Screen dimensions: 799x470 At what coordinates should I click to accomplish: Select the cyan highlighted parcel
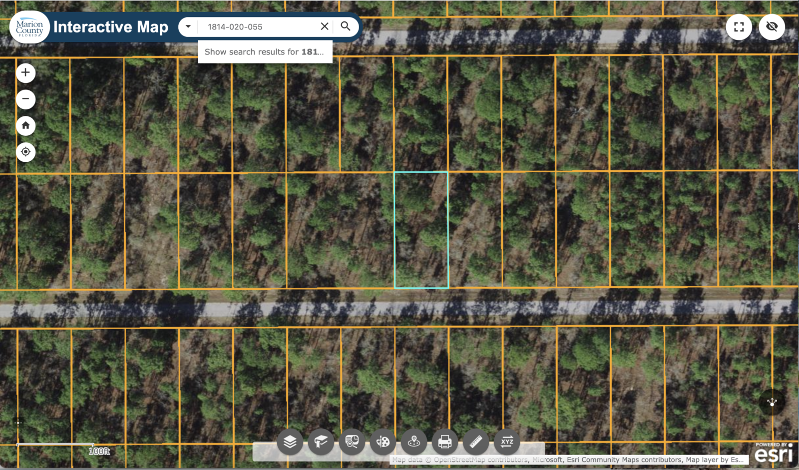tap(421, 230)
